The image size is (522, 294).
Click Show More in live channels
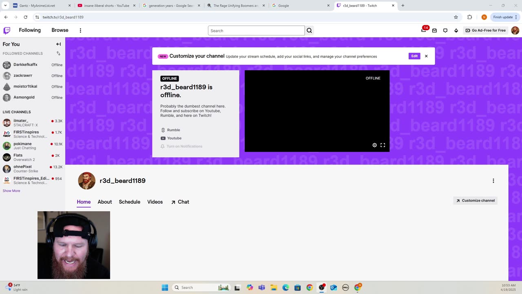tap(11, 191)
